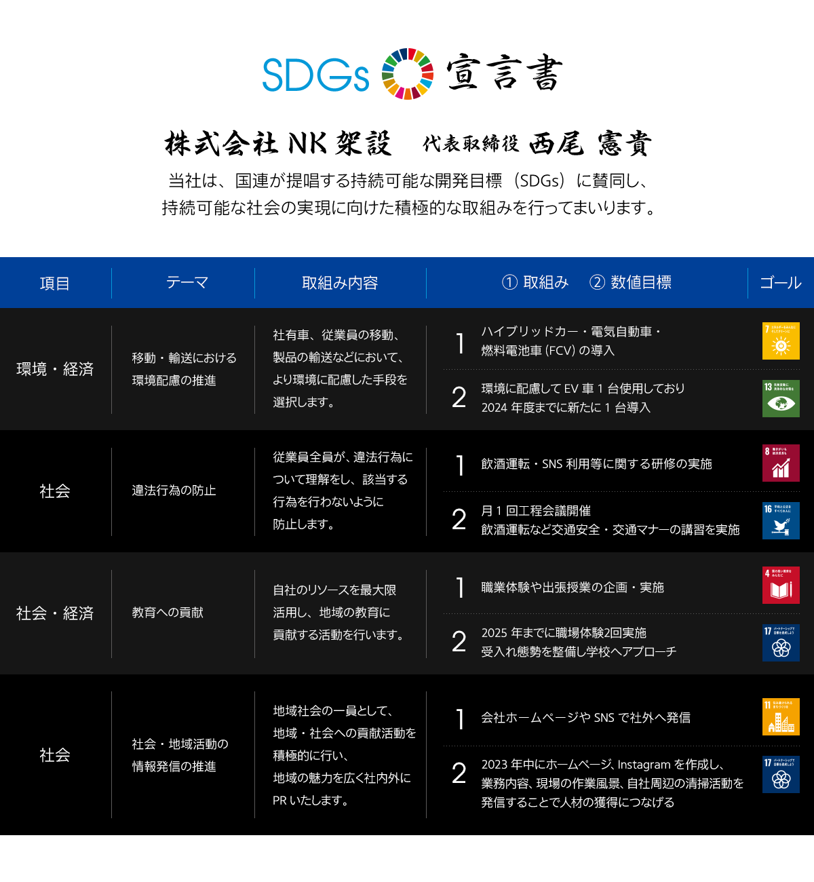Click the SDG 13 climate action icon

click(781, 398)
